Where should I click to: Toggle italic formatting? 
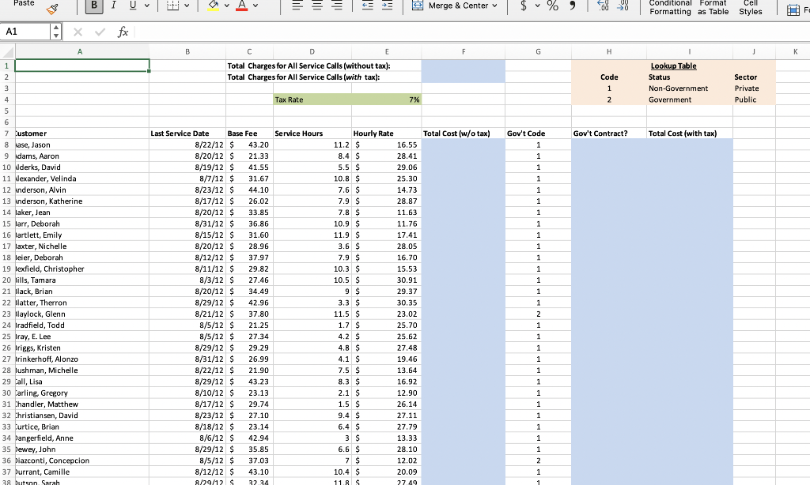[113, 6]
